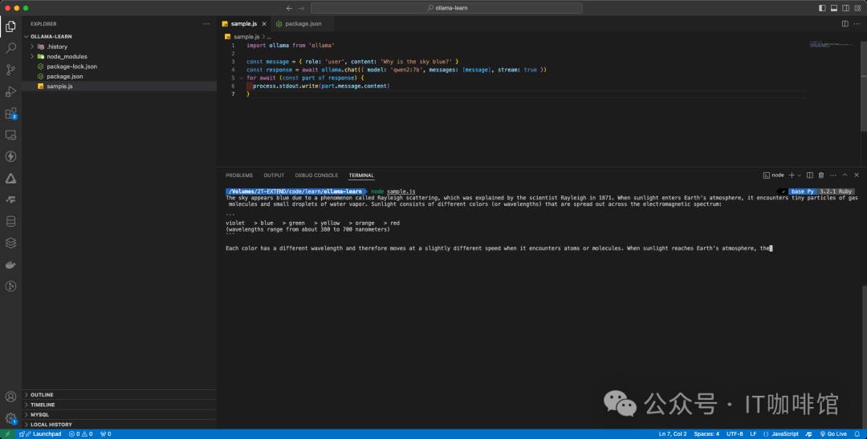Toggle the bottom panel layout button

click(x=834, y=8)
